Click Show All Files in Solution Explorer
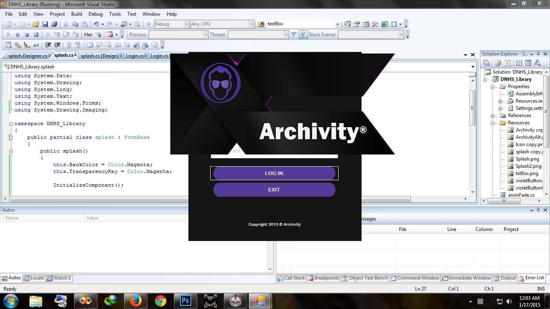The image size is (550, 309). [498, 63]
